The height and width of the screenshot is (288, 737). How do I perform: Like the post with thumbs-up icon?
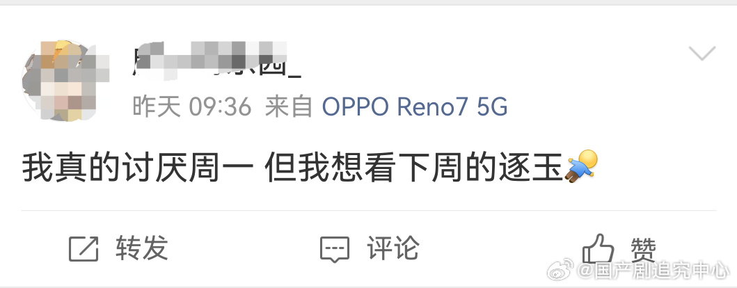click(598, 248)
